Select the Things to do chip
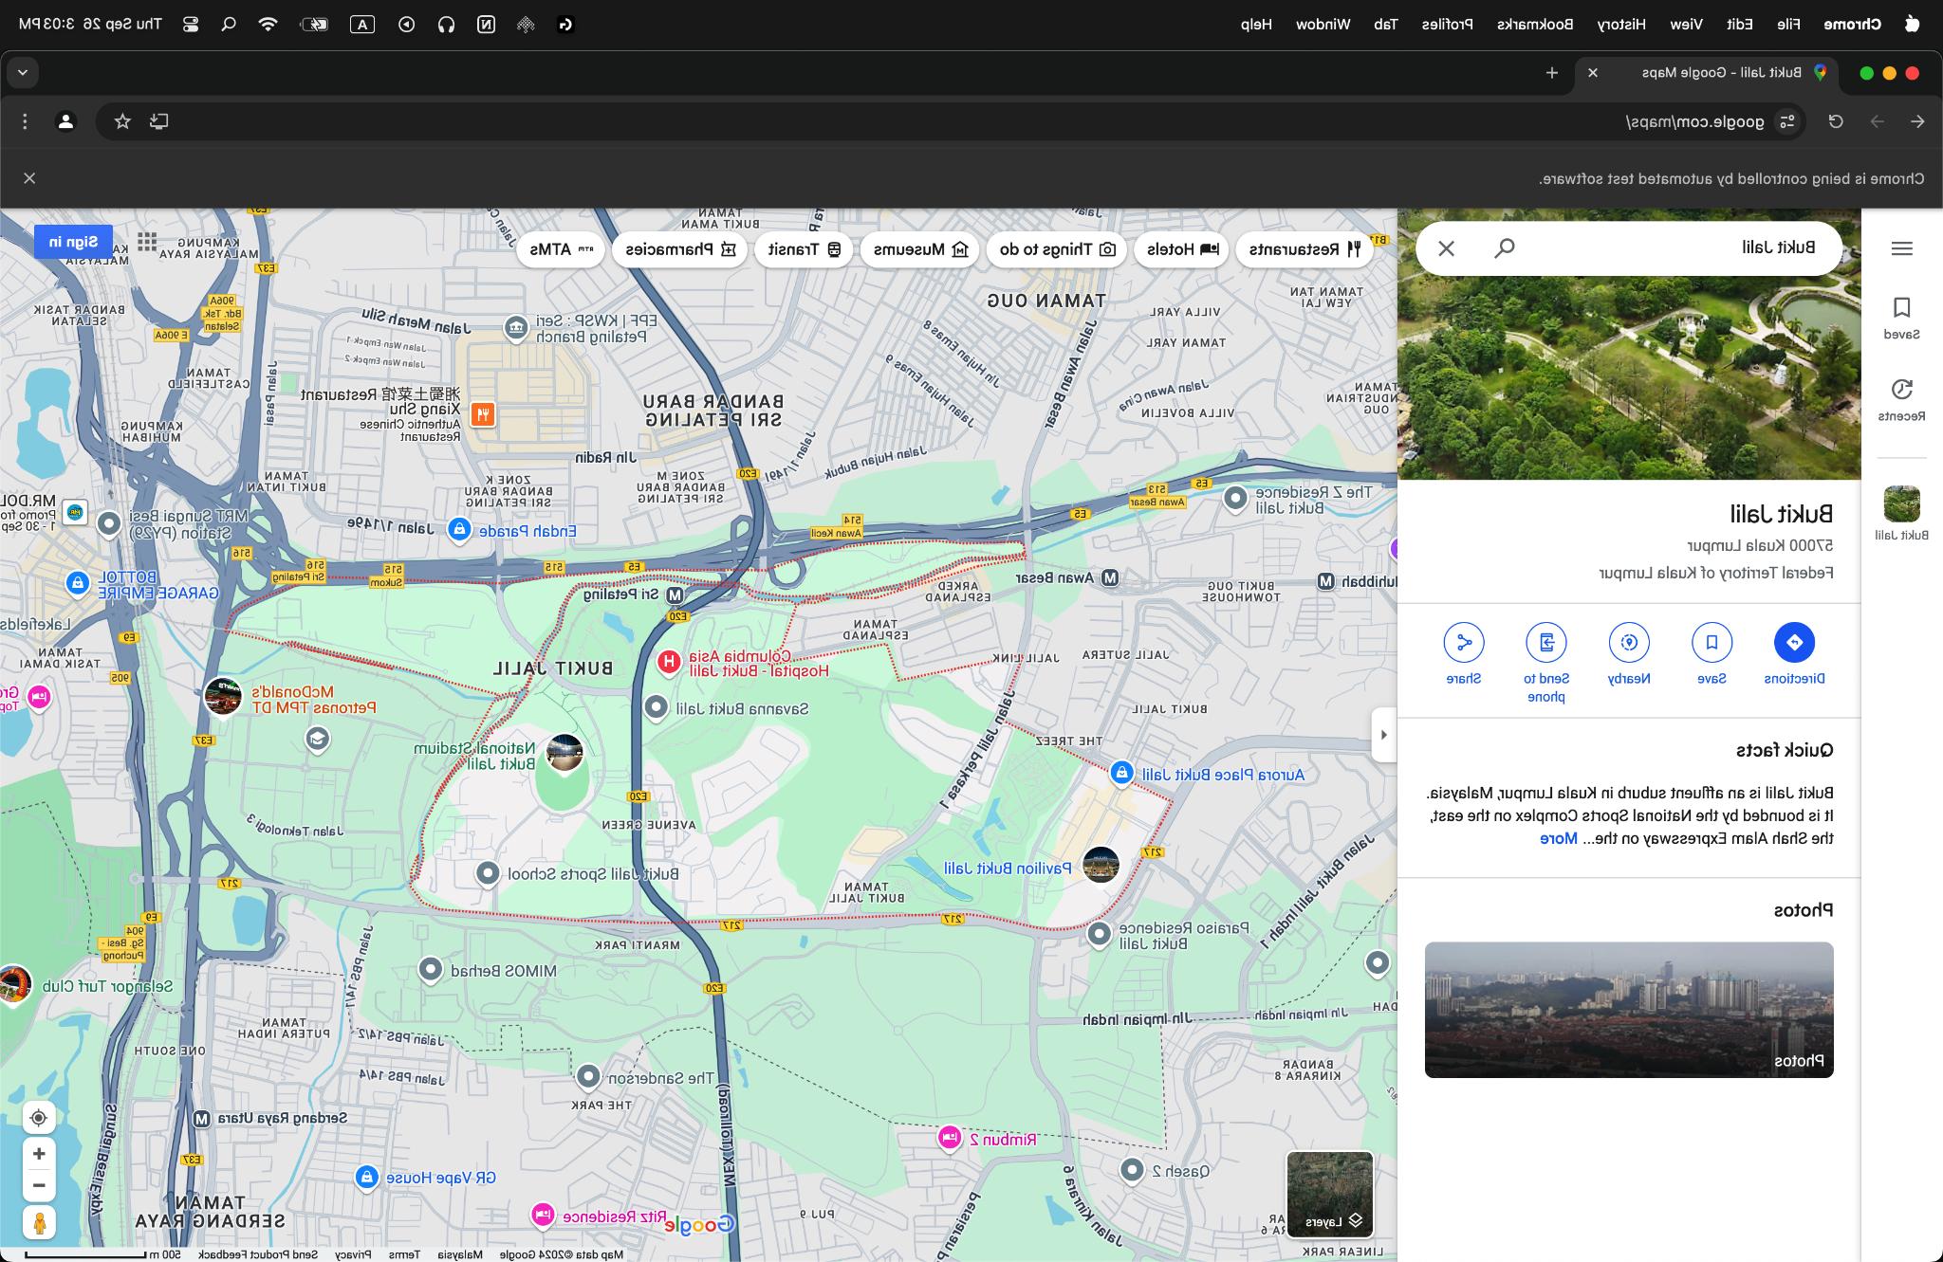Screen dimensions: 1943x1262 click(x=1057, y=249)
